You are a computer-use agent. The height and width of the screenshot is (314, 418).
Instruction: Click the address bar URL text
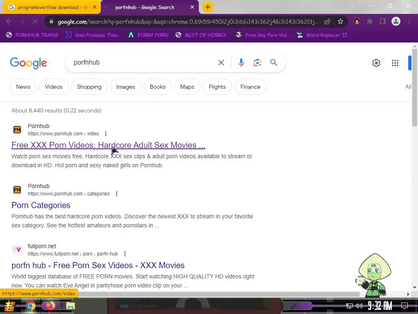point(188,22)
